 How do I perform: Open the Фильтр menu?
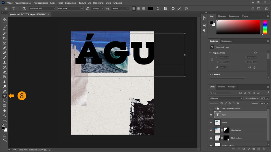pyautogui.click(x=82, y=3)
